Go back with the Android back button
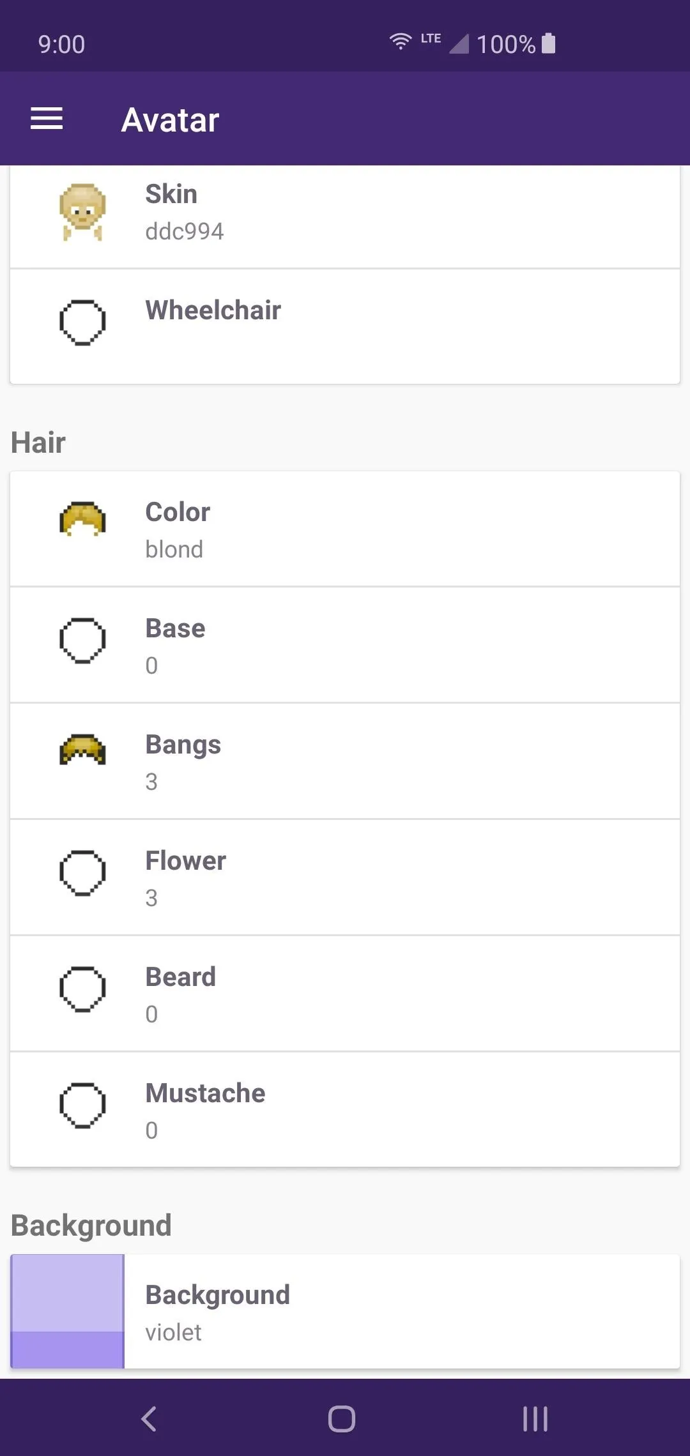 149,1419
